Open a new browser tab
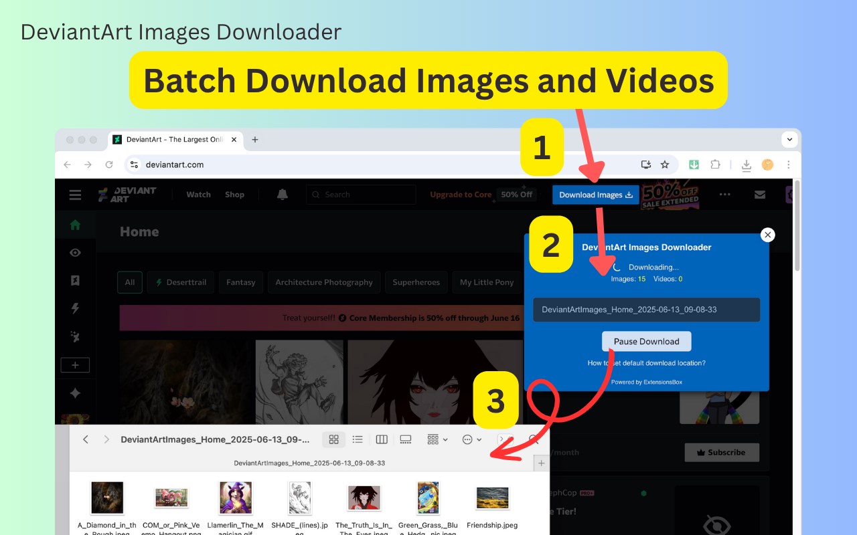This screenshot has height=535, width=857. point(255,140)
